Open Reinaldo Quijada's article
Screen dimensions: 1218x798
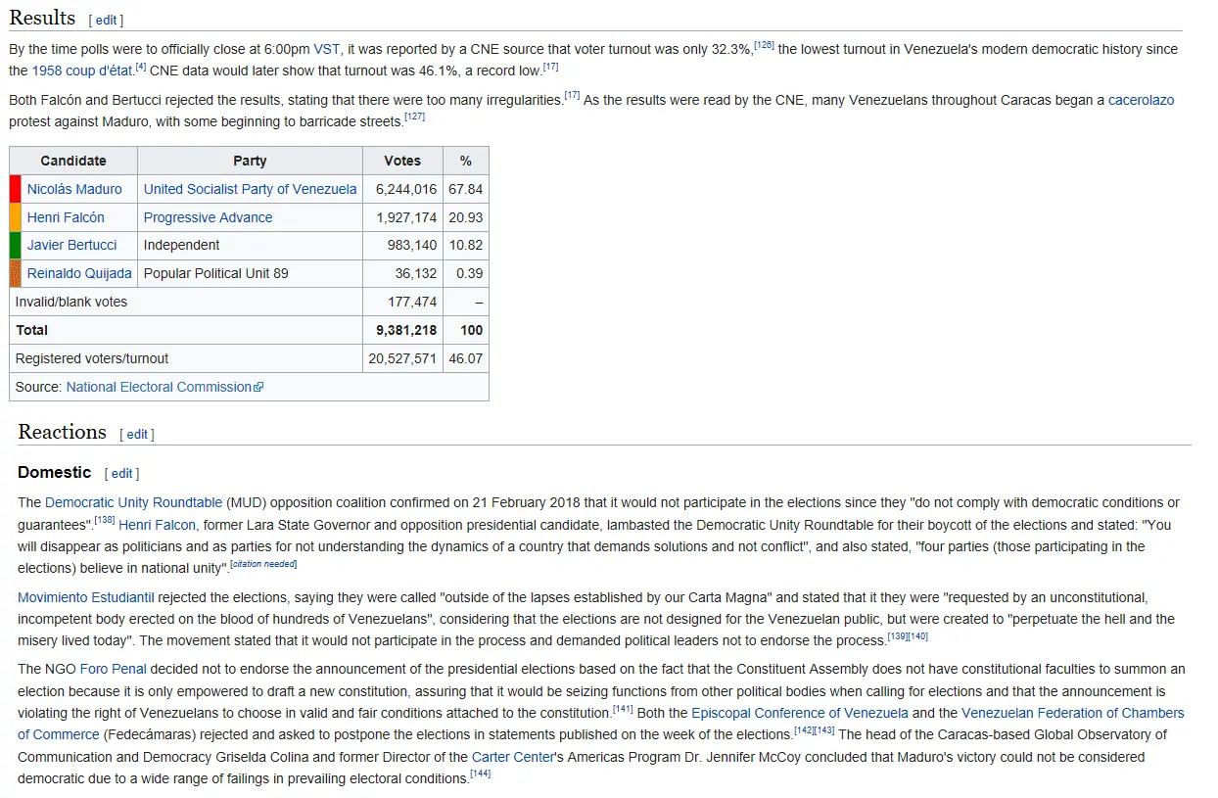(x=79, y=273)
